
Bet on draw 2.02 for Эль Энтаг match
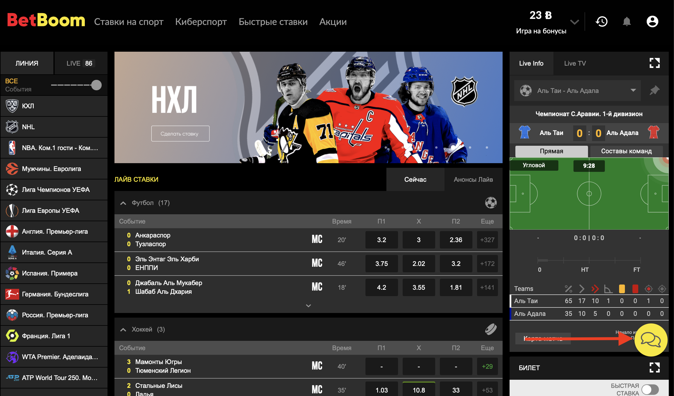[x=419, y=264]
